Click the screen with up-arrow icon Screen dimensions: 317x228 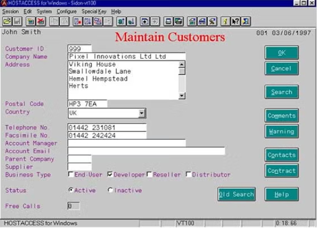pos(145,21)
